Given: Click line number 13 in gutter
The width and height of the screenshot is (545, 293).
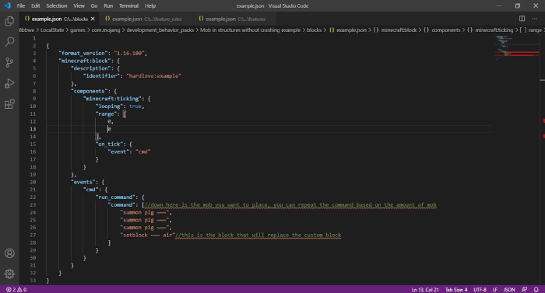Looking at the screenshot, I should (x=33, y=129).
